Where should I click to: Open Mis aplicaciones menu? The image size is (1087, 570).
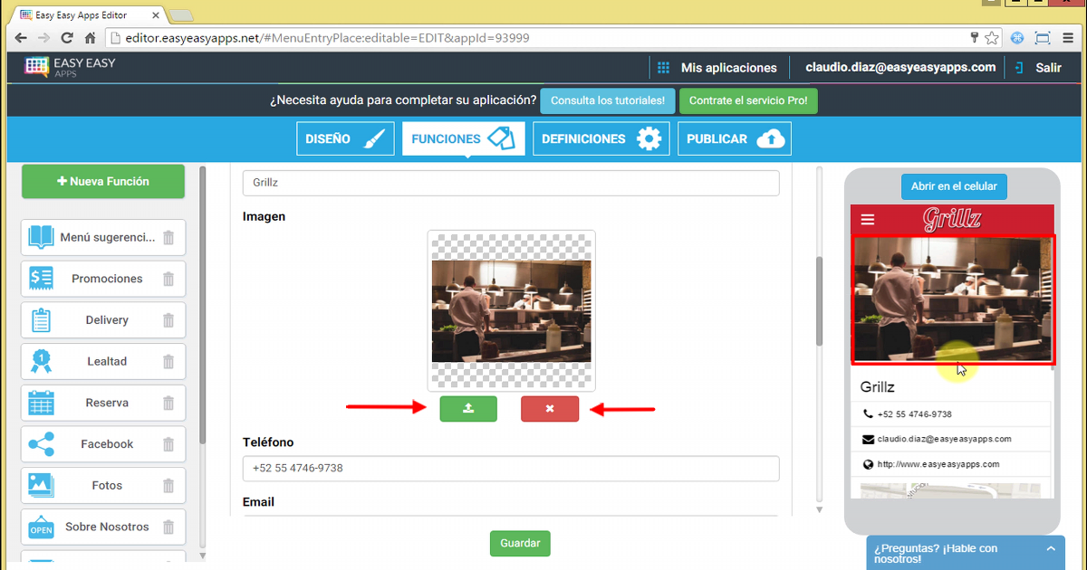pyautogui.click(x=717, y=68)
